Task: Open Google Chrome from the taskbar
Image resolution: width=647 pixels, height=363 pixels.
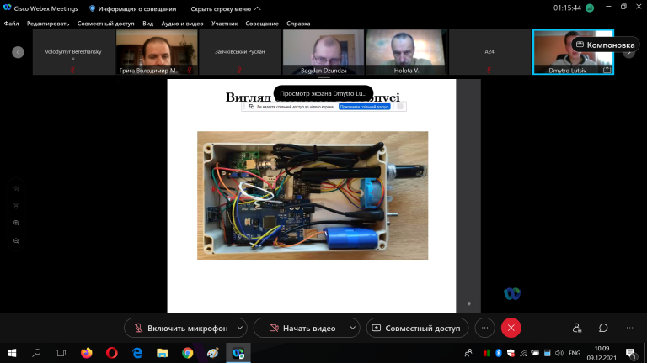Action: point(188,353)
